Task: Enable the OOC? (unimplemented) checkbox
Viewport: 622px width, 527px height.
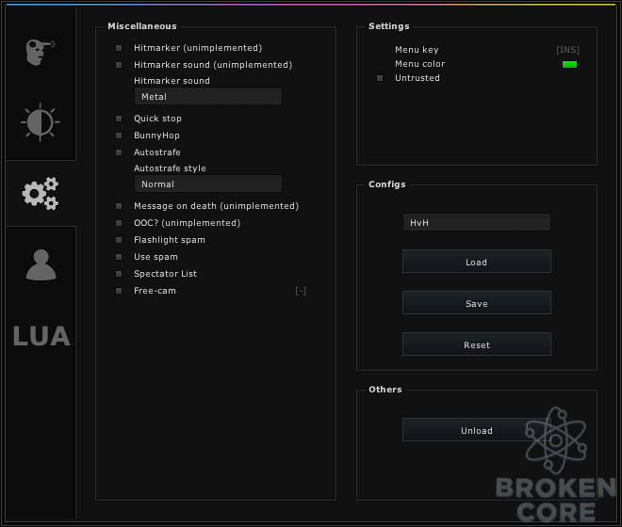Action: coord(119,223)
